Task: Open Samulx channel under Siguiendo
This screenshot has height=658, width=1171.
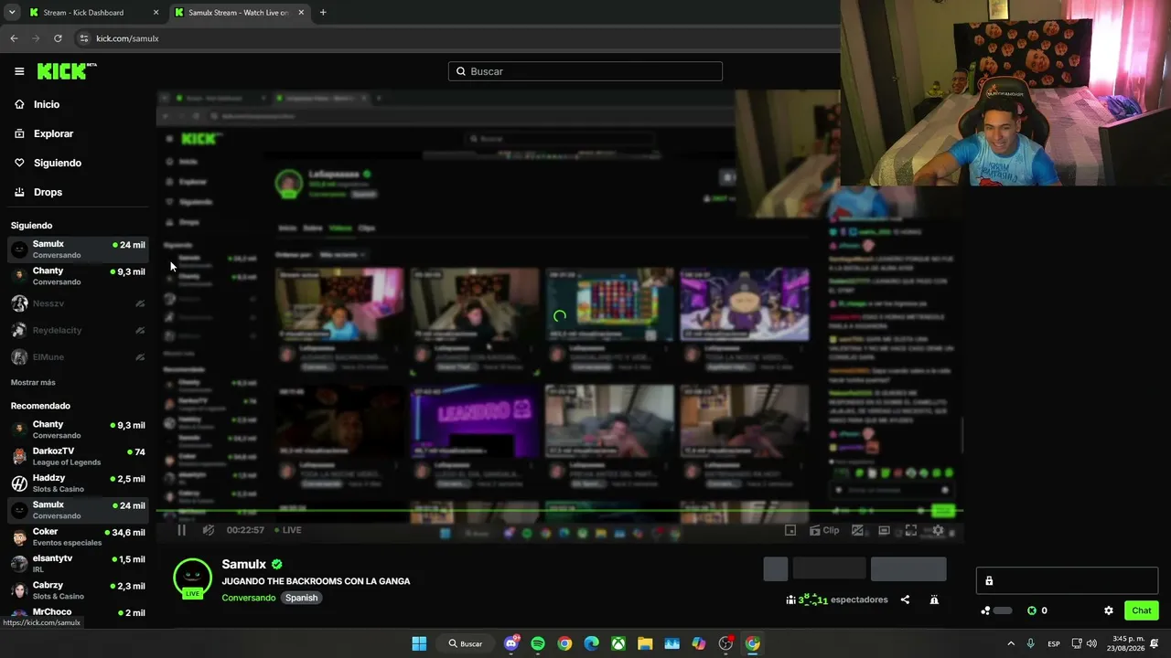Action: click(x=78, y=249)
